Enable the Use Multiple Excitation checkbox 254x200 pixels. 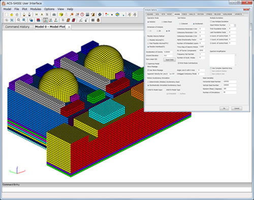211,21
